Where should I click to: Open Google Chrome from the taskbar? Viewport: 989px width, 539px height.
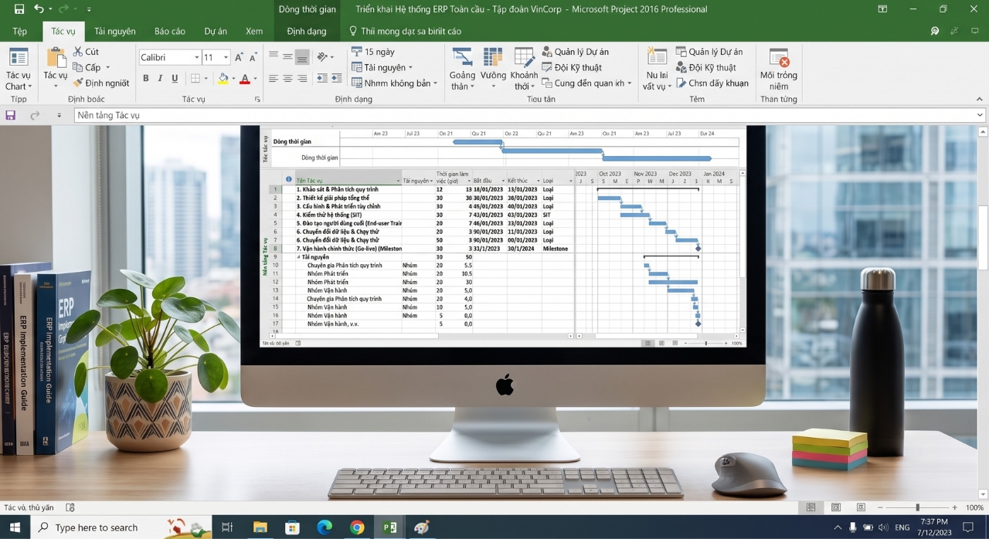tap(357, 527)
